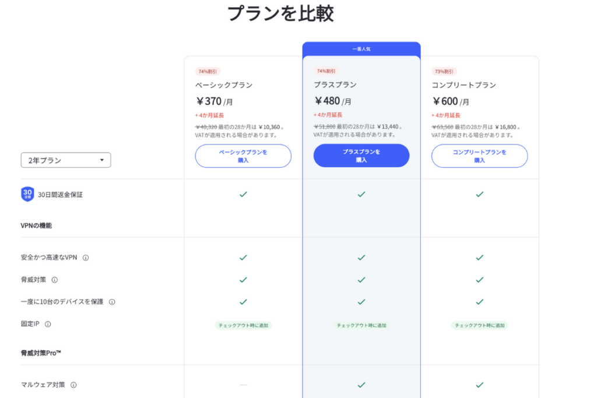
Task: Buy the プラスプラン with blue button
Action: (361, 156)
